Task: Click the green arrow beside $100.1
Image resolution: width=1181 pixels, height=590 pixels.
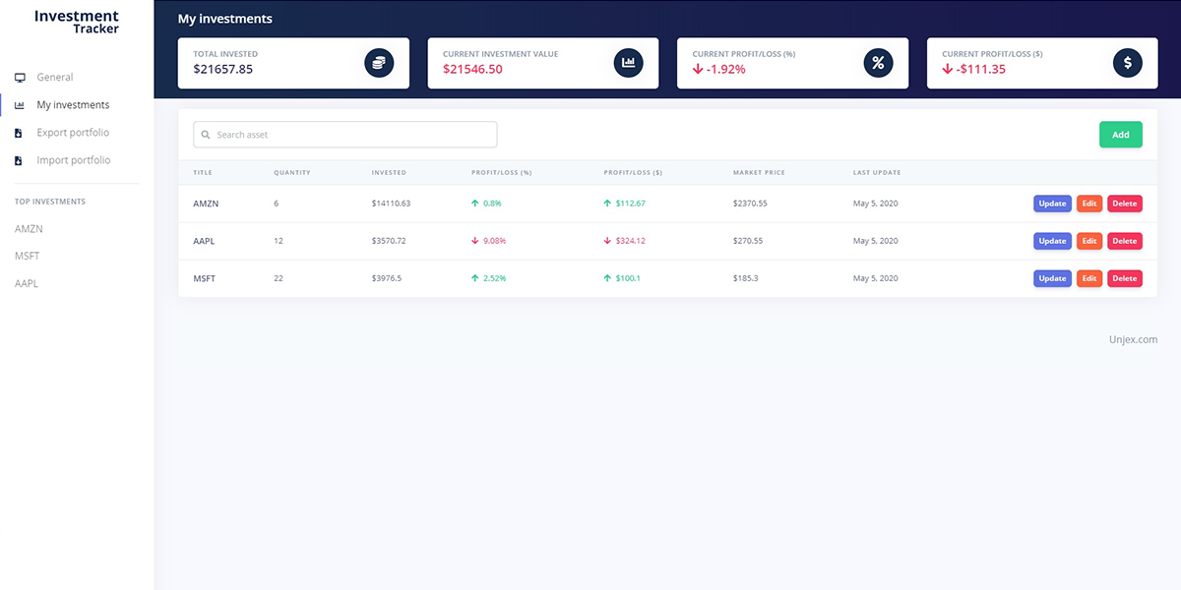Action: tap(607, 278)
